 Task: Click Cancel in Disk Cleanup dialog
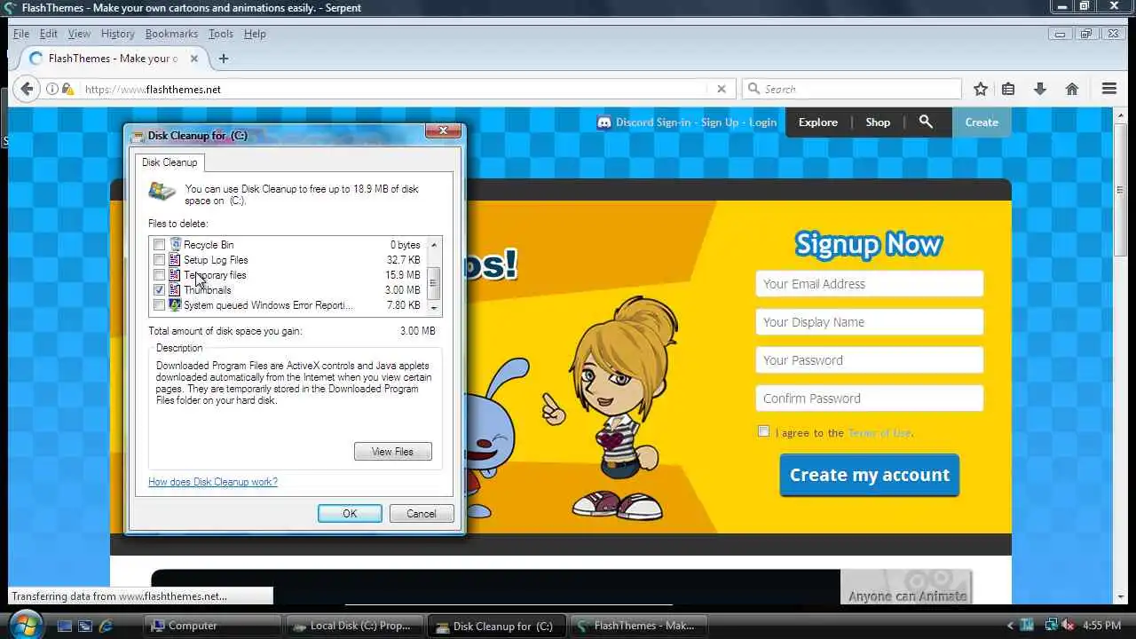click(422, 514)
